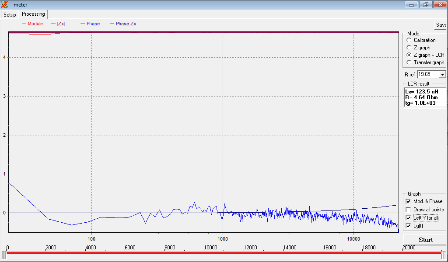The width and height of the screenshot is (448, 262).
Task: Select Z graph + LCR mode
Action: tap(409, 55)
